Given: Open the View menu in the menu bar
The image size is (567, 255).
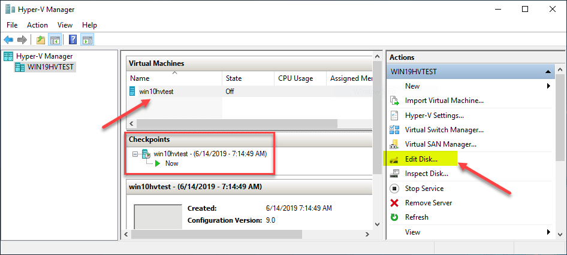Looking at the screenshot, I should [x=65, y=25].
